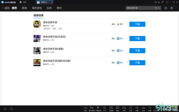
Task: Open the profile avatar icon in app center
Action: [x=171, y=8]
